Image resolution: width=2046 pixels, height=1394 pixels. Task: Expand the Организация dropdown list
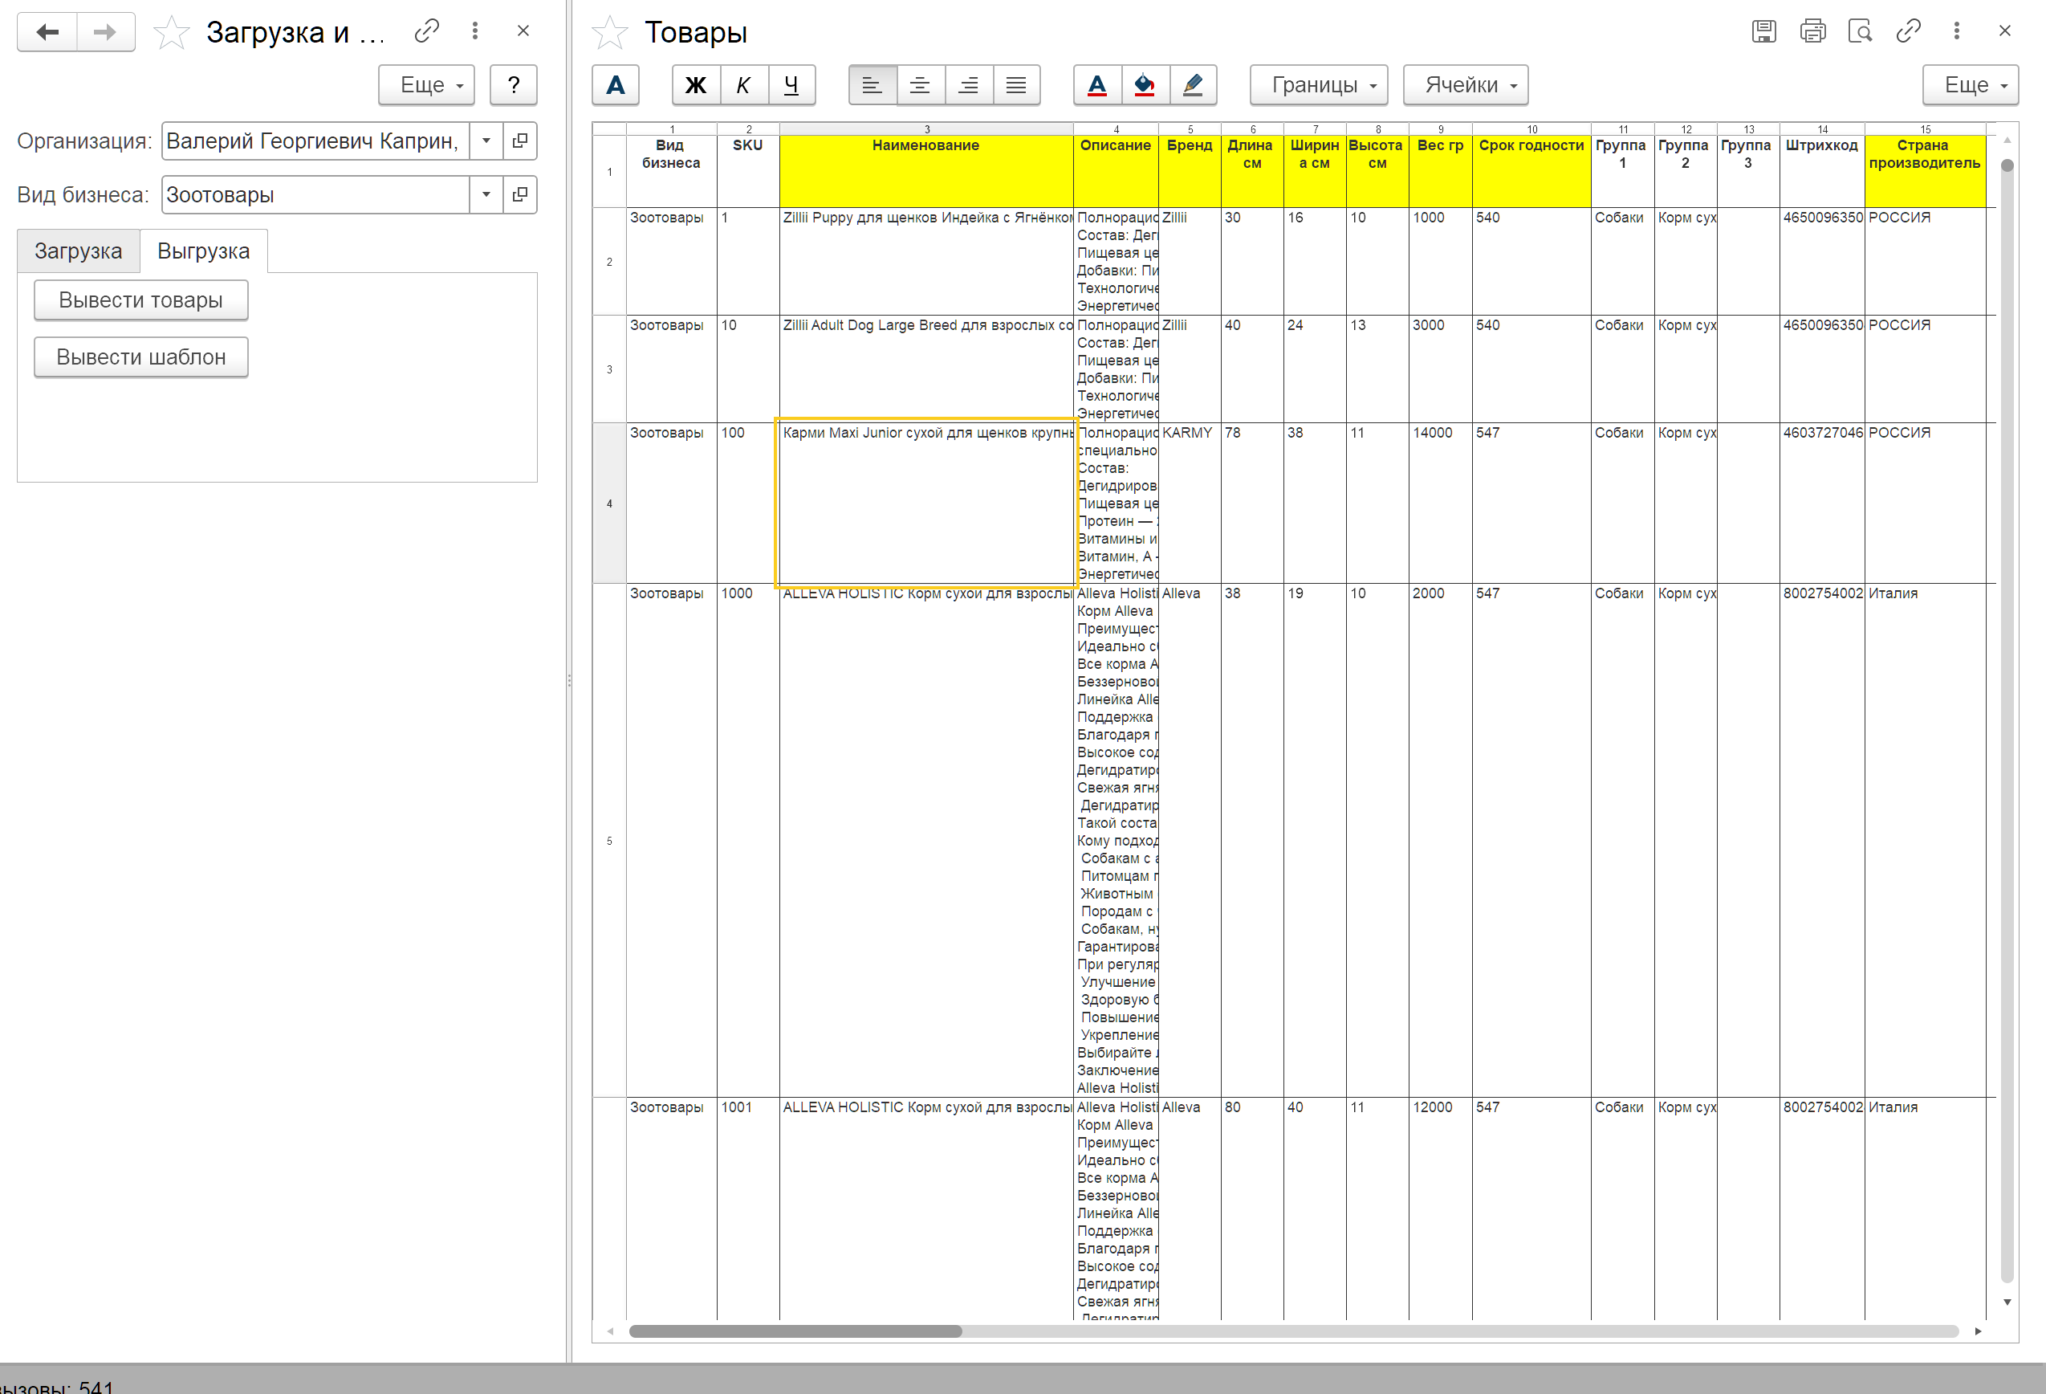(x=486, y=141)
